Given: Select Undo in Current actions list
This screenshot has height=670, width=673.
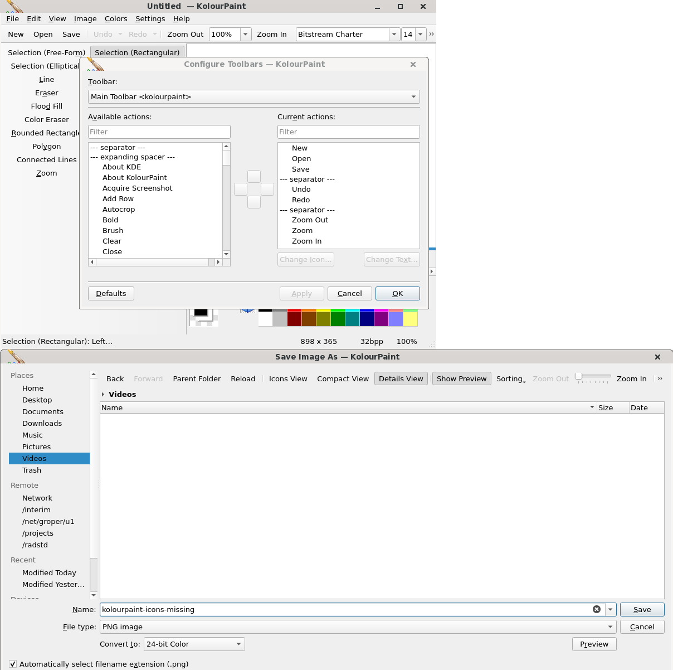Looking at the screenshot, I should point(301,190).
